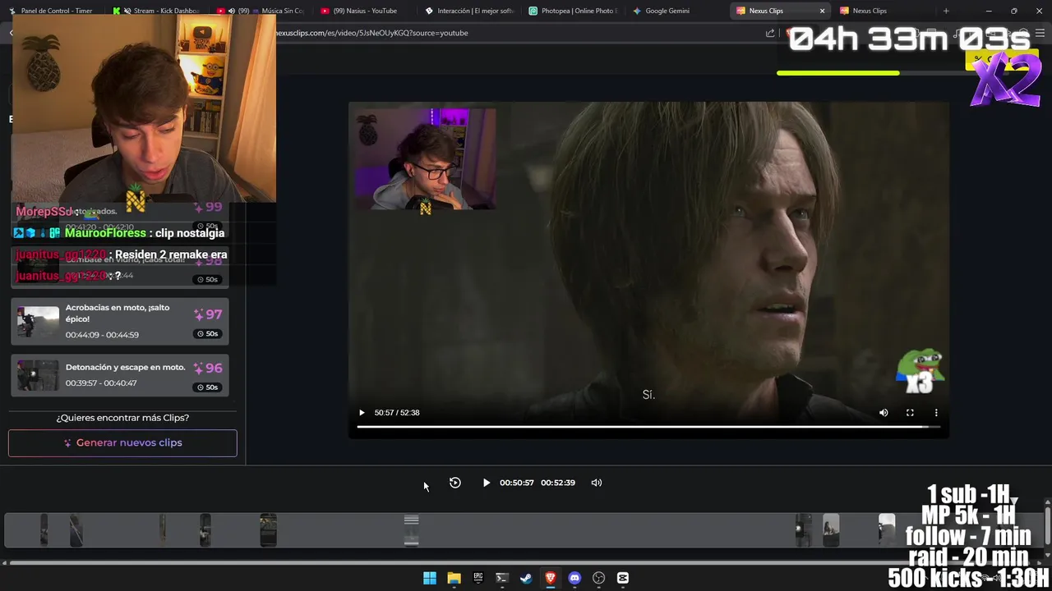Screen dimensions: 1052x591
Task: Switch to Panel de Control - Timer tab
Action: pos(51,11)
